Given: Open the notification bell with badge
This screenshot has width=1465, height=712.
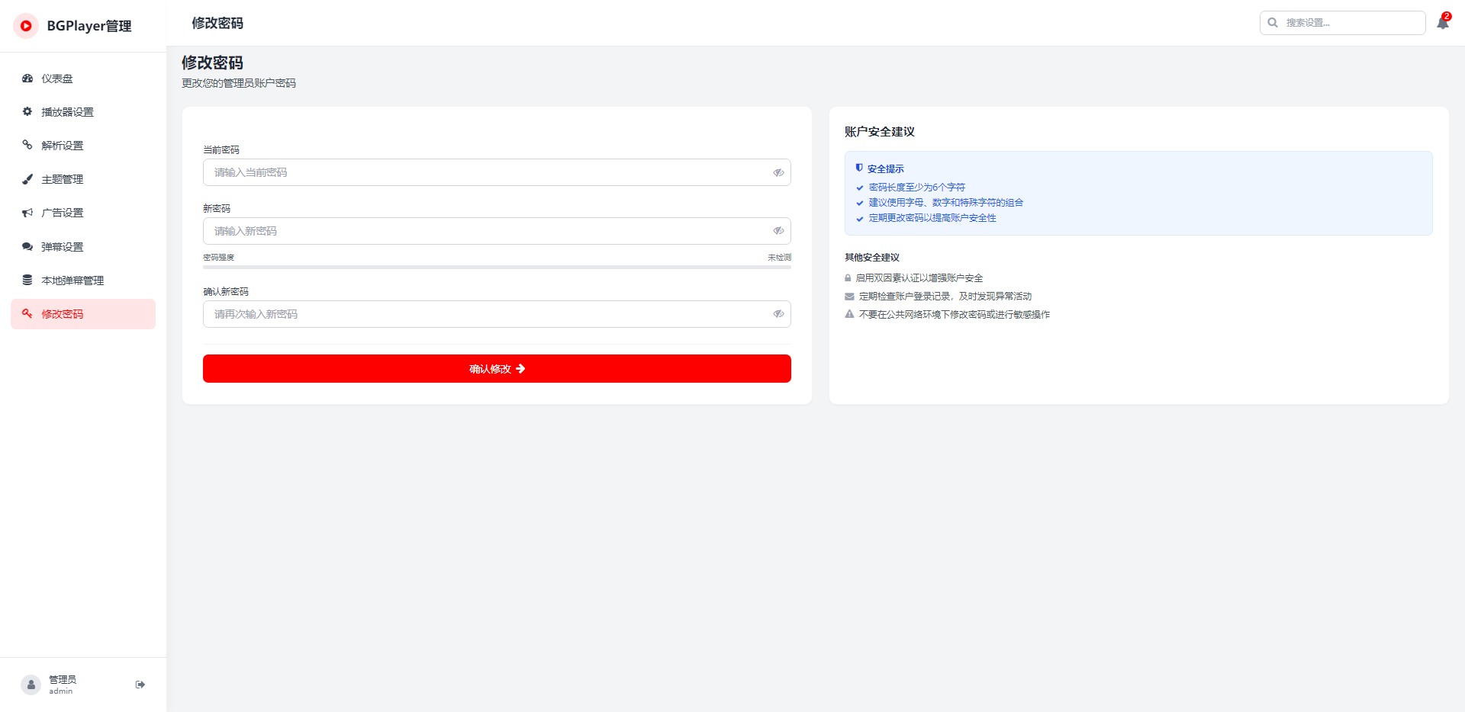Looking at the screenshot, I should [1442, 23].
